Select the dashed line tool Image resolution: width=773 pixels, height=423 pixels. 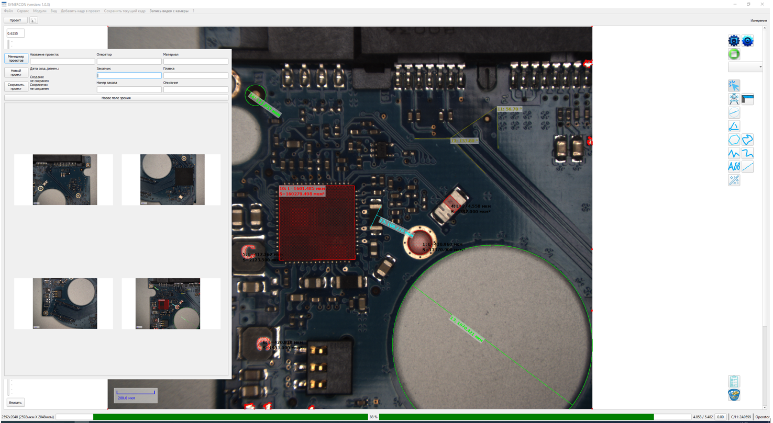[x=747, y=167]
